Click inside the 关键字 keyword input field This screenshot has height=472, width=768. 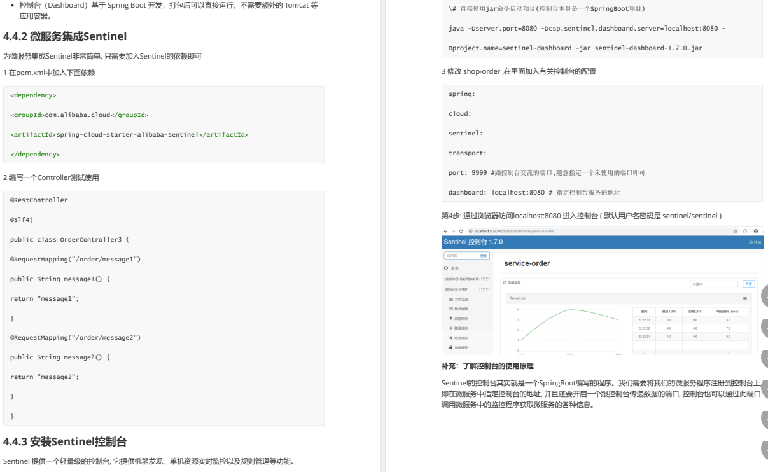713,284
